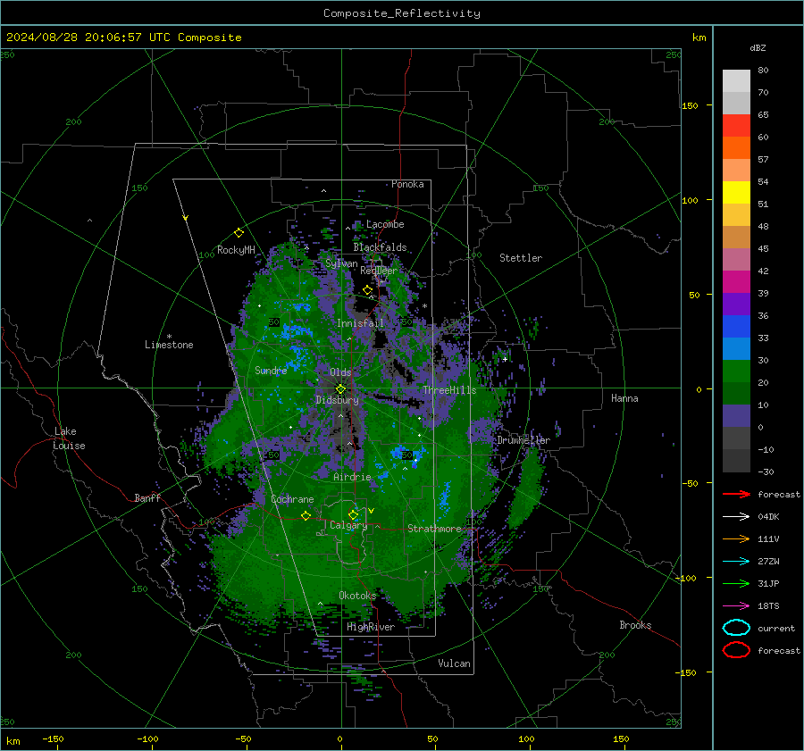This screenshot has width=804, height=751.
Task: Select the bright yellow swatch in dBZ scale
Action: point(736,193)
